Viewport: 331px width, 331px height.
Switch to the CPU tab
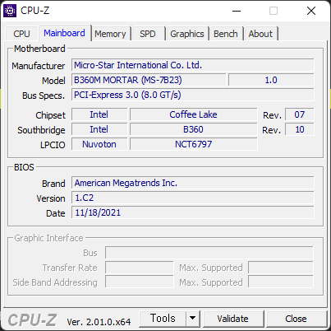point(21,34)
